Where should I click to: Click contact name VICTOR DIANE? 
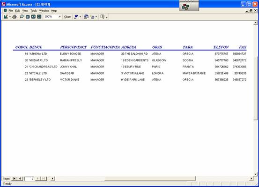click(x=69, y=80)
